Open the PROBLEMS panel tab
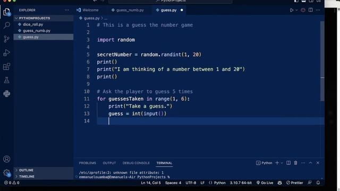This screenshot has height=191, width=340. click(x=87, y=163)
